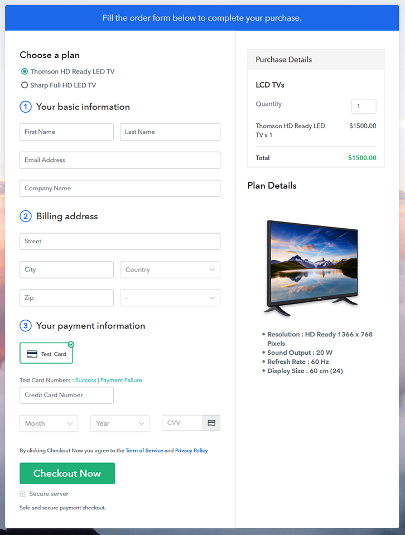Click the Quantity input box
This screenshot has height=535, width=405.
(364, 106)
